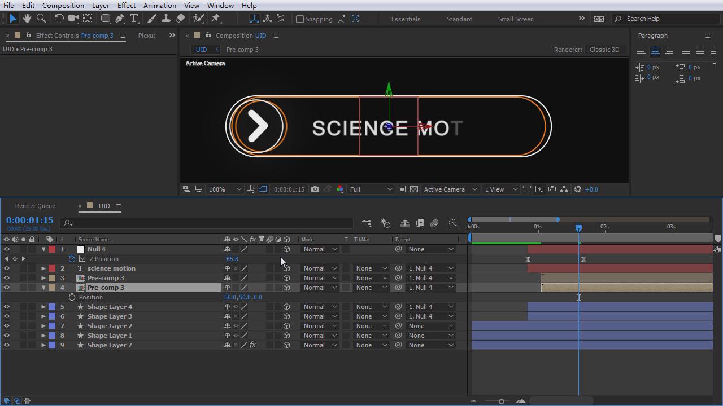Open resolution Full dropdown

pos(371,189)
